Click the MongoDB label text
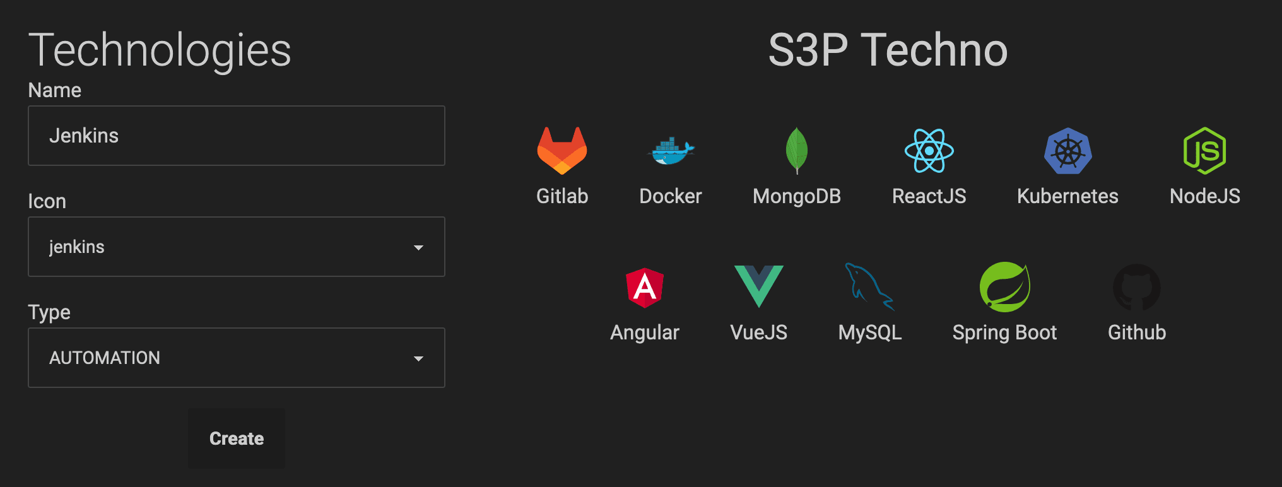The image size is (1282, 487). pyautogui.click(x=797, y=197)
